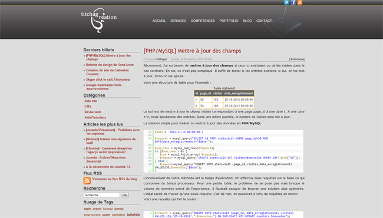
Task: Click the 'page_id' table header cell
Action: pyautogui.click(x=206, y=93)
